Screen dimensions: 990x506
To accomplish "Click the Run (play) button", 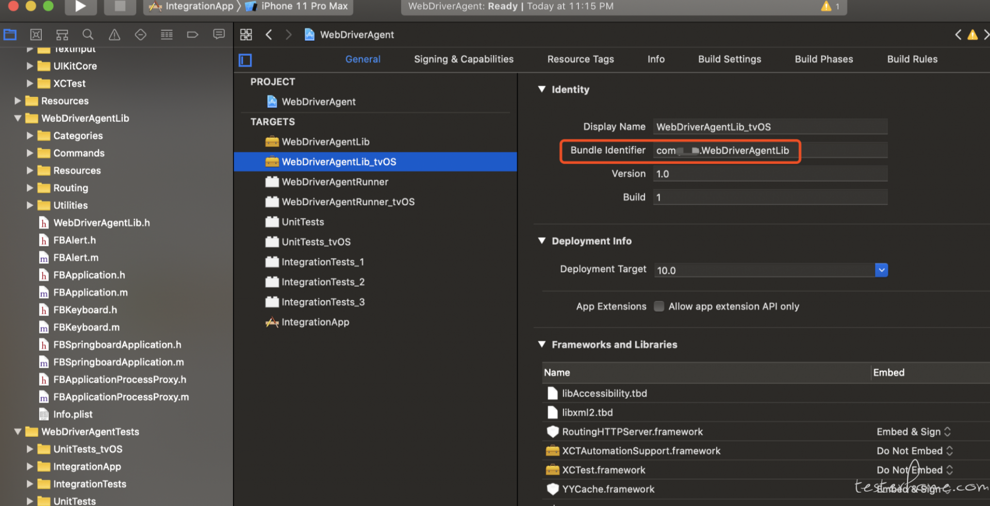I will pos(80,6).
